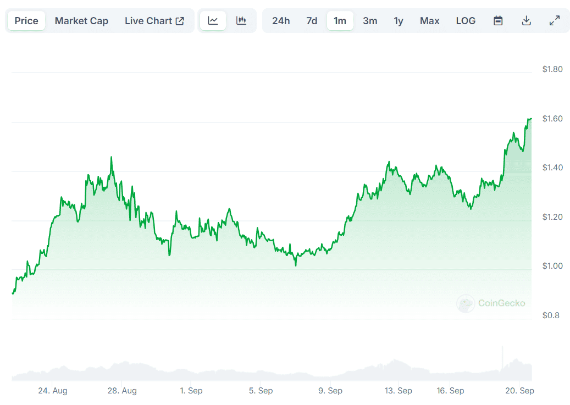
Task: Show the 1y price history
Action: coord(399,21)
